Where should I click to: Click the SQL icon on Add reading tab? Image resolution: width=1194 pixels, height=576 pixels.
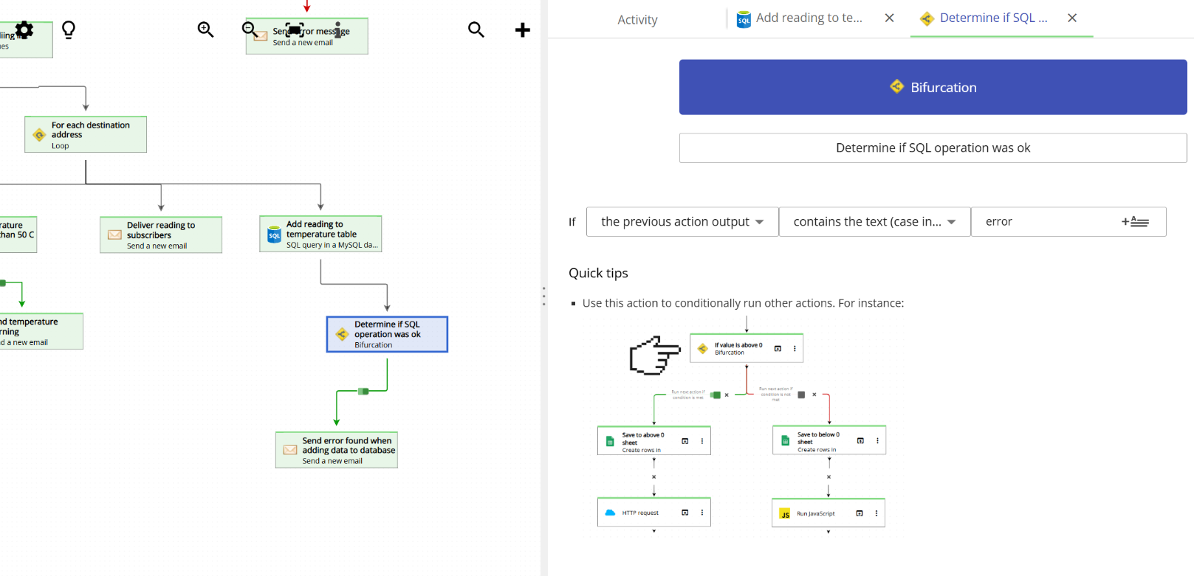coord(743,18)
